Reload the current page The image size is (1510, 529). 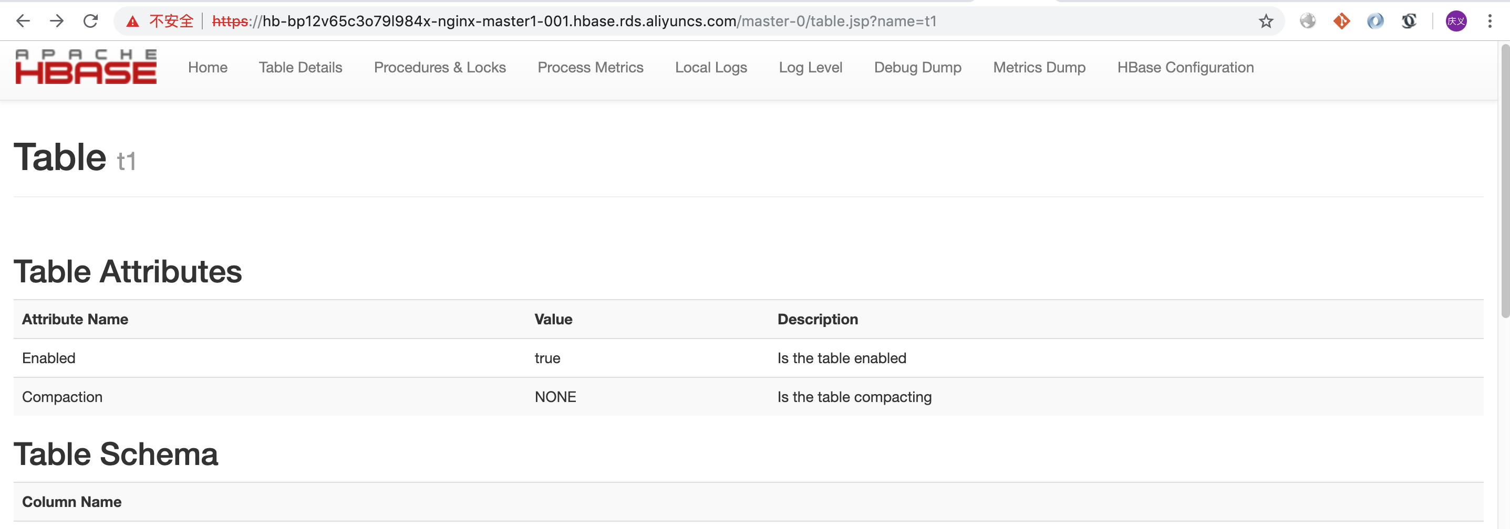point(90,22)
